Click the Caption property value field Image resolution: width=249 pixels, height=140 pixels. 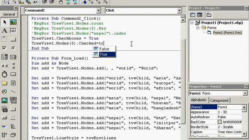230,132
